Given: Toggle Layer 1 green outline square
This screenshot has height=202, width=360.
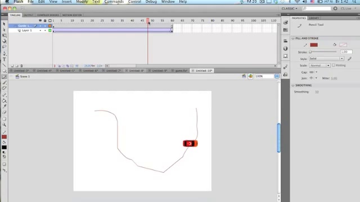Looking at the screenshot, I should coord(50,30).
